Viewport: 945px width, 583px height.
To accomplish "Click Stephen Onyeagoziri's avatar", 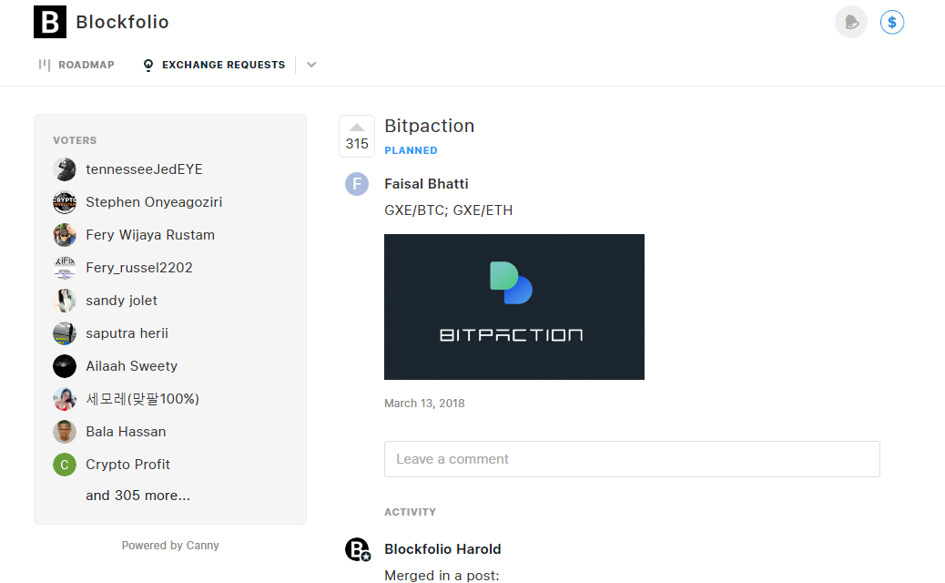I will (x=65, y=202).
